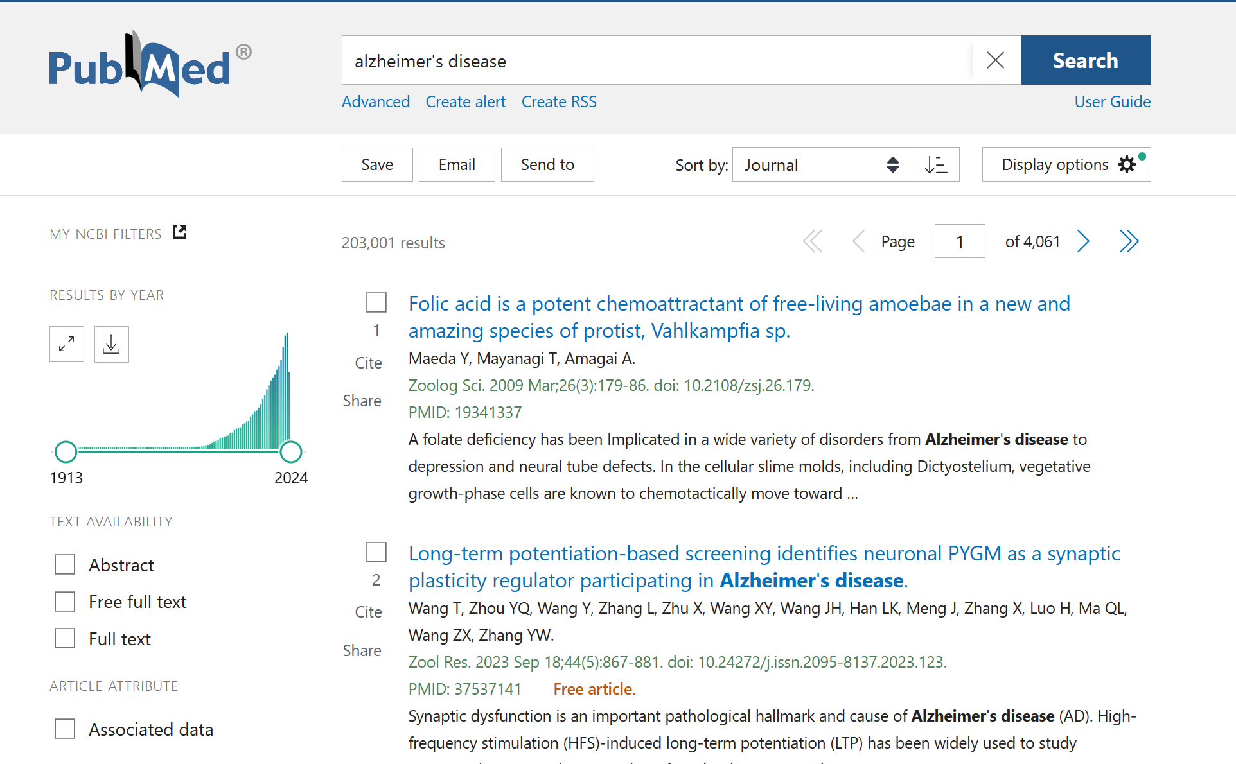
Task: Open the Sort by Journal dropdown
Action: pyautogui.click(x=820, y=164)
